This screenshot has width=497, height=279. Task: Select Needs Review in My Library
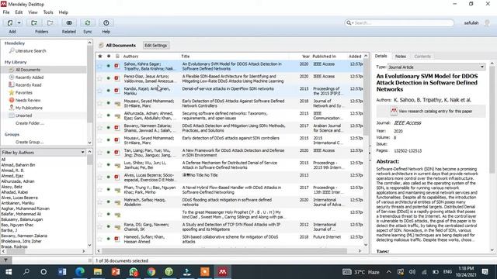click(x=28, y=100)
